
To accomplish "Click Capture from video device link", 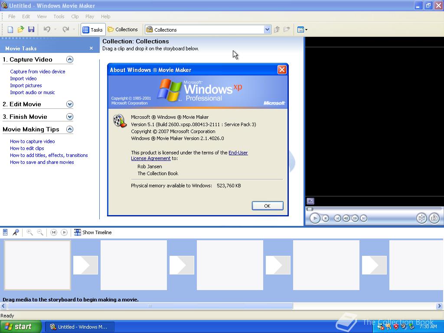I will pos(38,72).
